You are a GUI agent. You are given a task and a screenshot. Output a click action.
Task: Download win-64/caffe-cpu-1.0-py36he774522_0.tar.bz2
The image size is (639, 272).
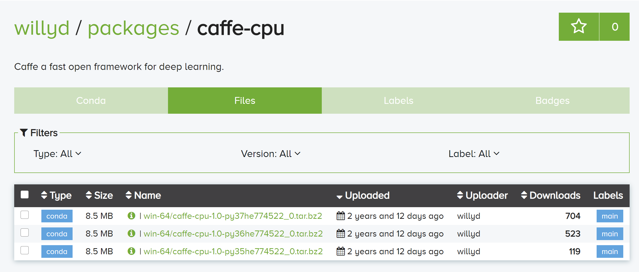tap(233, 234)
